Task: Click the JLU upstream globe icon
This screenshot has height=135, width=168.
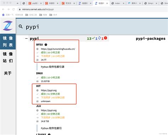Action: tap(38, 110)
